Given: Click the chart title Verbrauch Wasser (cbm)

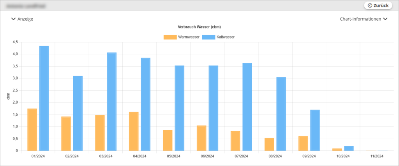Looking at the screenshot, I should pos(199,27).
